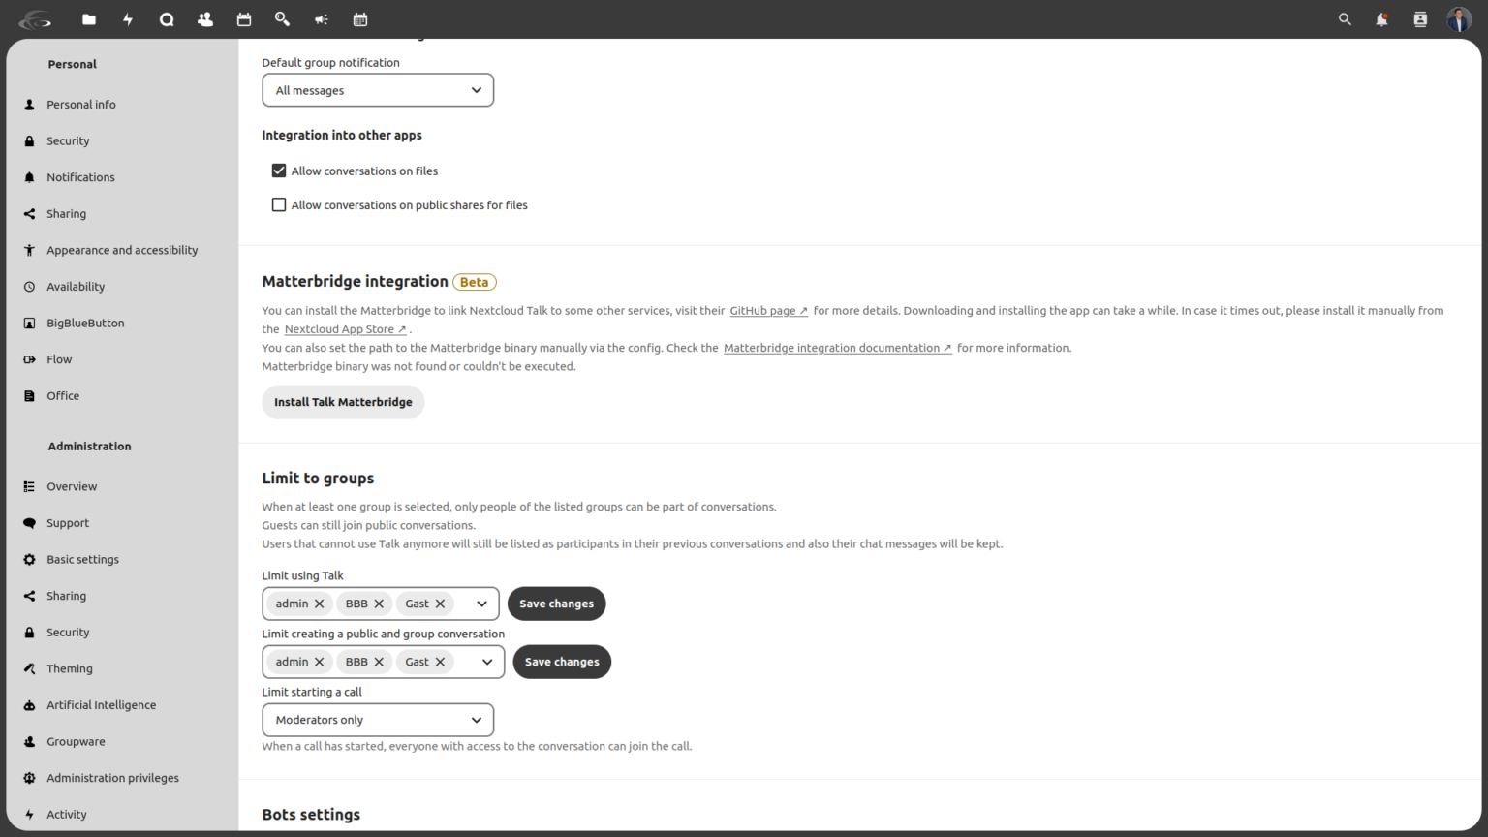Viewport: 1488px width, 837px height.
Task: Click the Install Talk Matterbridge button
Action: tap(343, 402)
